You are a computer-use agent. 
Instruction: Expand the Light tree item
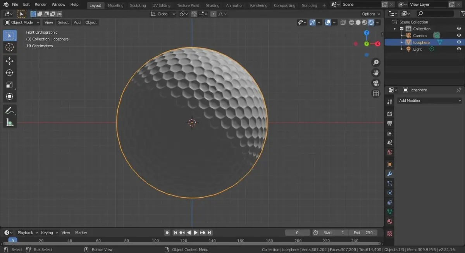tap(401, 49)
